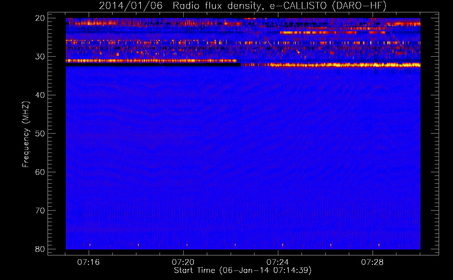Click the 60 MHz frequency tick label
The width and height of the screenshot is (453, 280).
coord(40,172)
